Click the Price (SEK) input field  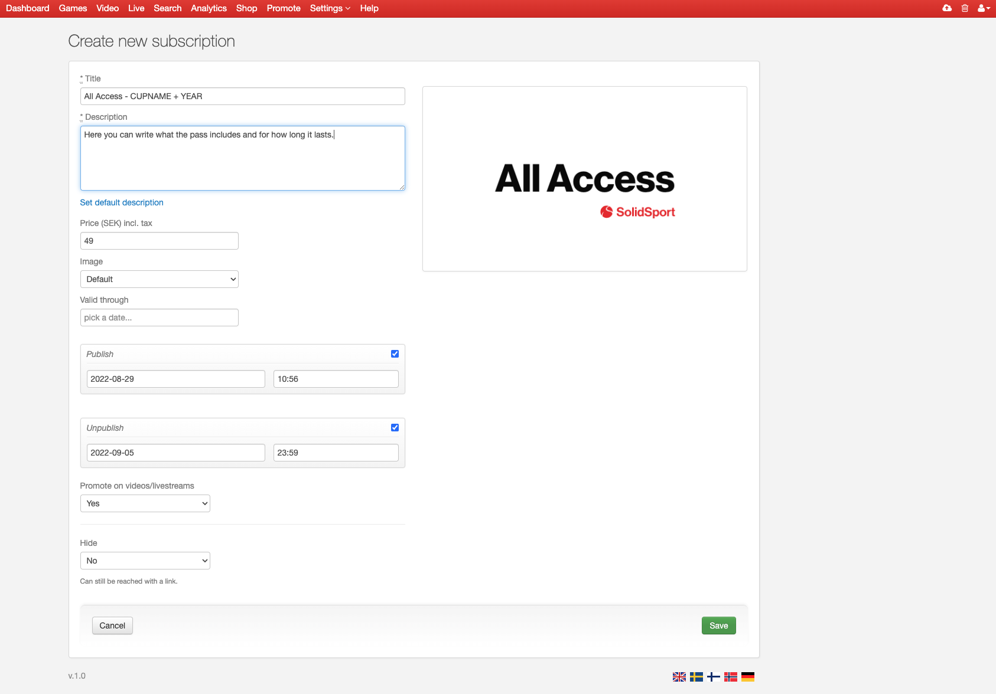point(159,241)
